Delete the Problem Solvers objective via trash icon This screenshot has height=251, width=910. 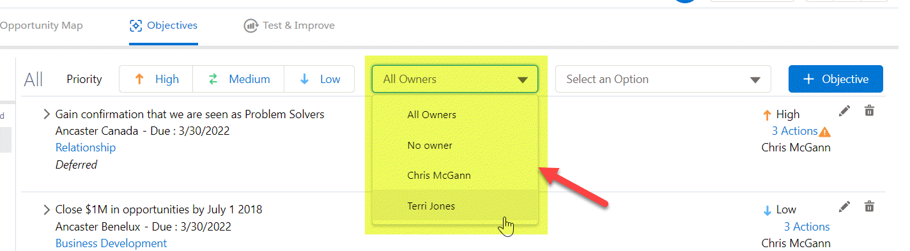tap(869, 110)
